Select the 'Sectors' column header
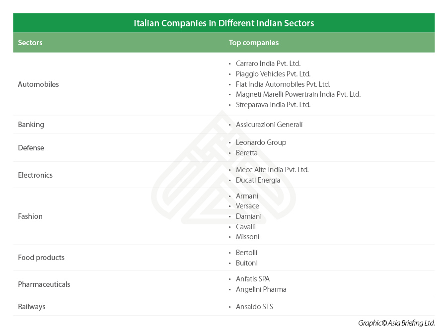The image size is (447, 334). tap(30, 43)
